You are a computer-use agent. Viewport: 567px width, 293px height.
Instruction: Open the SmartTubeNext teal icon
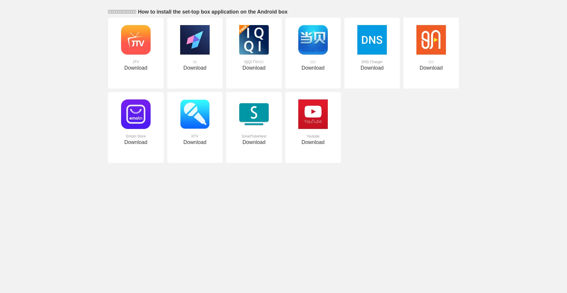pos(254,114)
